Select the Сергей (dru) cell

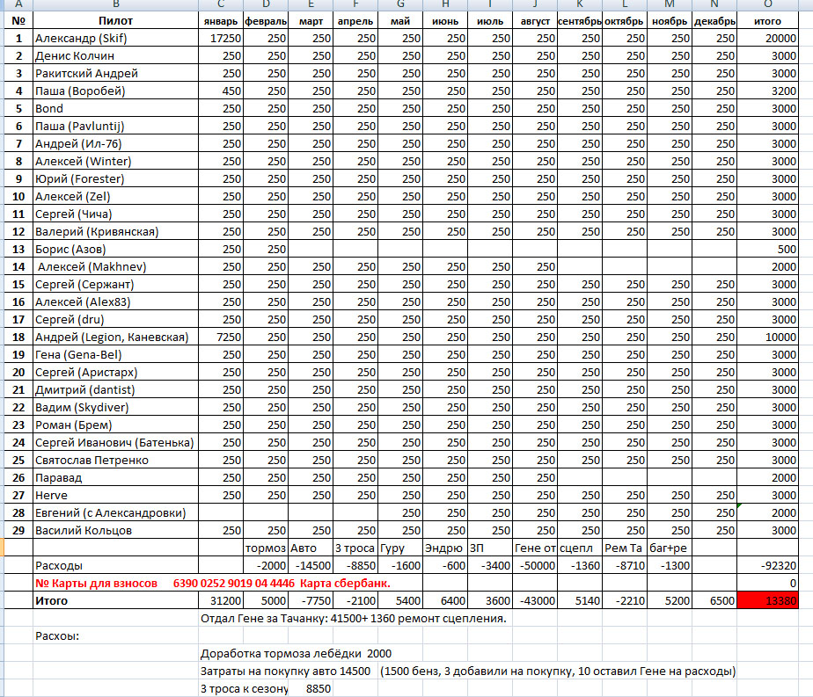tap(115, 320)
